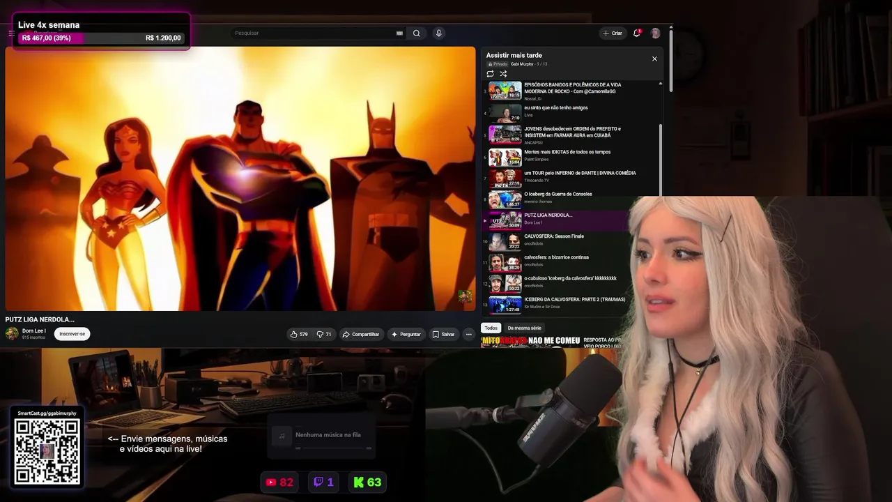Click the SmartCast QR code

pos(47,452)
